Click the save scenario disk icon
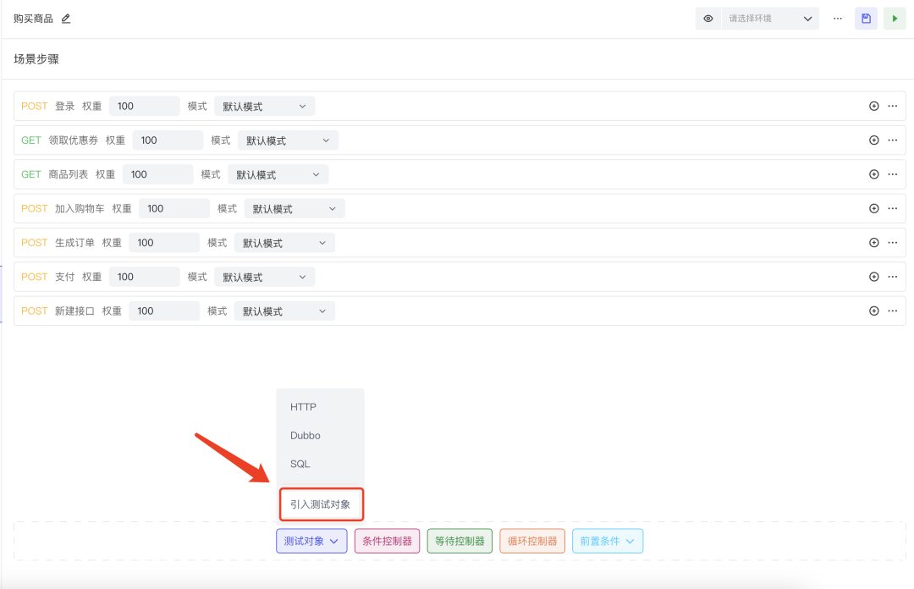Viewport: 914px width, 589px height. coord(867,19)
